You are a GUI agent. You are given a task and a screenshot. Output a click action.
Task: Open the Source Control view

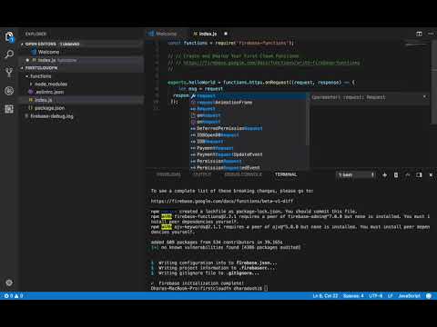(x=9, y=73)
